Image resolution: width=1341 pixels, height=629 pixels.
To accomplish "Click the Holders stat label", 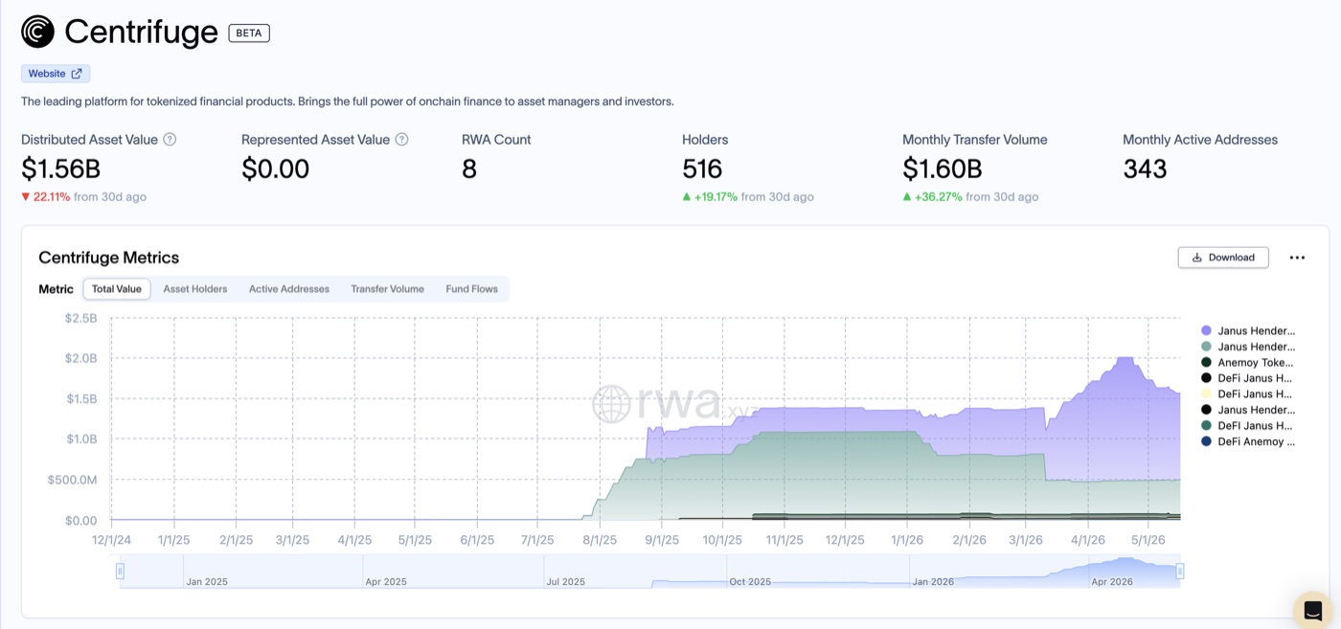I will [x=705, y=140].
